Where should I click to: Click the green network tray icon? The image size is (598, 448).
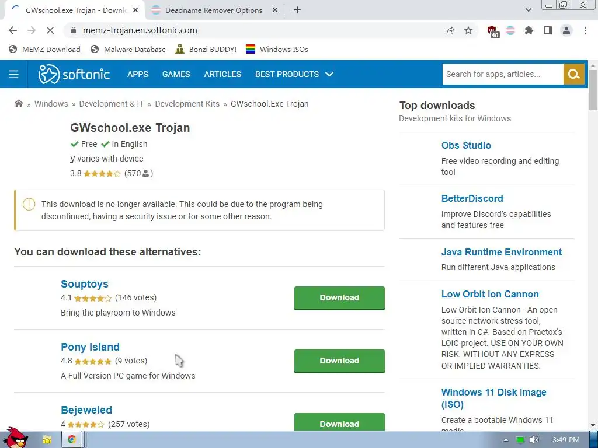click(x=520, y=440)
